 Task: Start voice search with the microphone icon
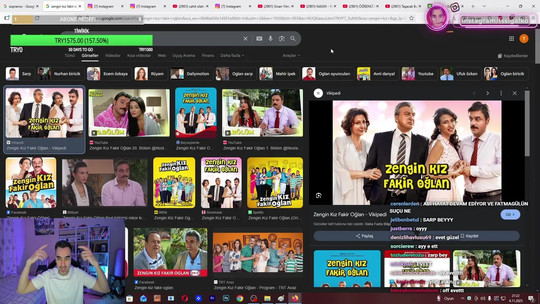click(270, 38)
